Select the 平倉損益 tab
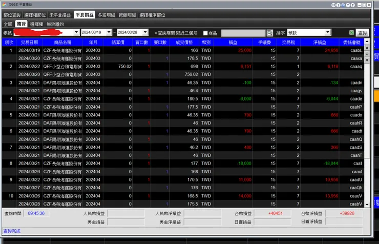Viewport: 379px width, 244px height. point(85,15)
